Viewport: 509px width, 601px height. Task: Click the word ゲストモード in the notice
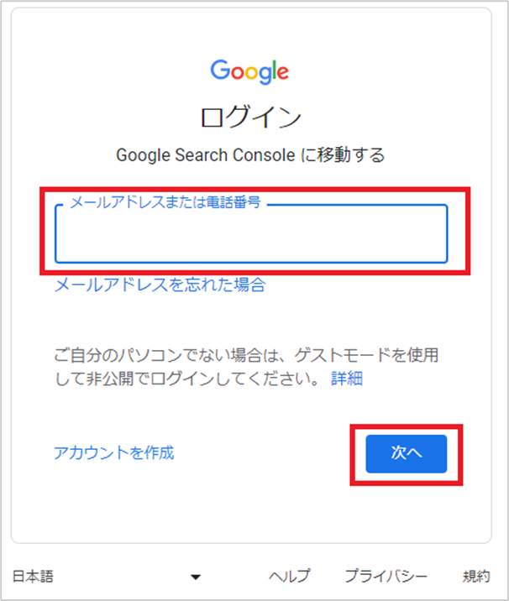[x=349, y=355]
